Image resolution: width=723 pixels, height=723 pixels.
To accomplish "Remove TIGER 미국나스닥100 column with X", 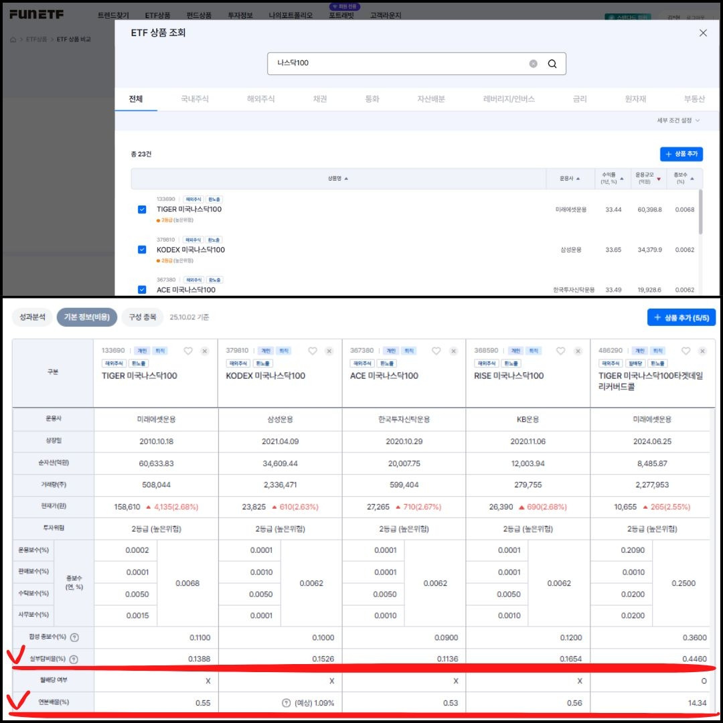I will 205,351.
